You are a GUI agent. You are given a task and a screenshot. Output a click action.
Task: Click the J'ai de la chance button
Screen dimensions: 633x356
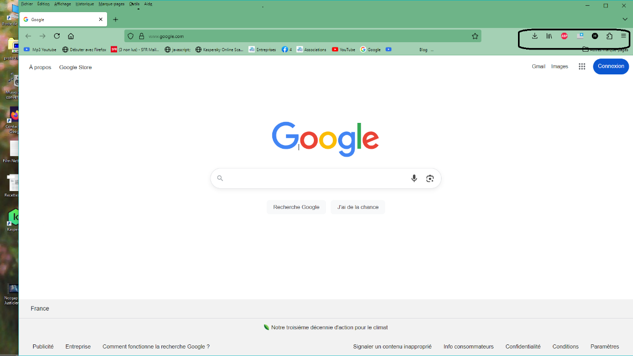358,207
